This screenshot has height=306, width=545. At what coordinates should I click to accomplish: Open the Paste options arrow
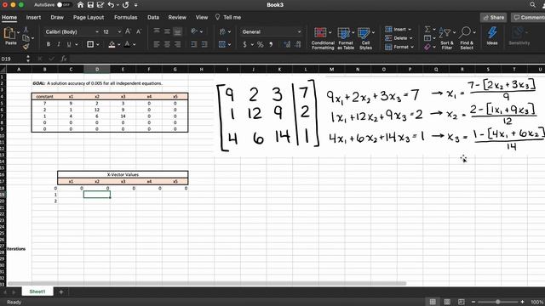coord(19,32)
